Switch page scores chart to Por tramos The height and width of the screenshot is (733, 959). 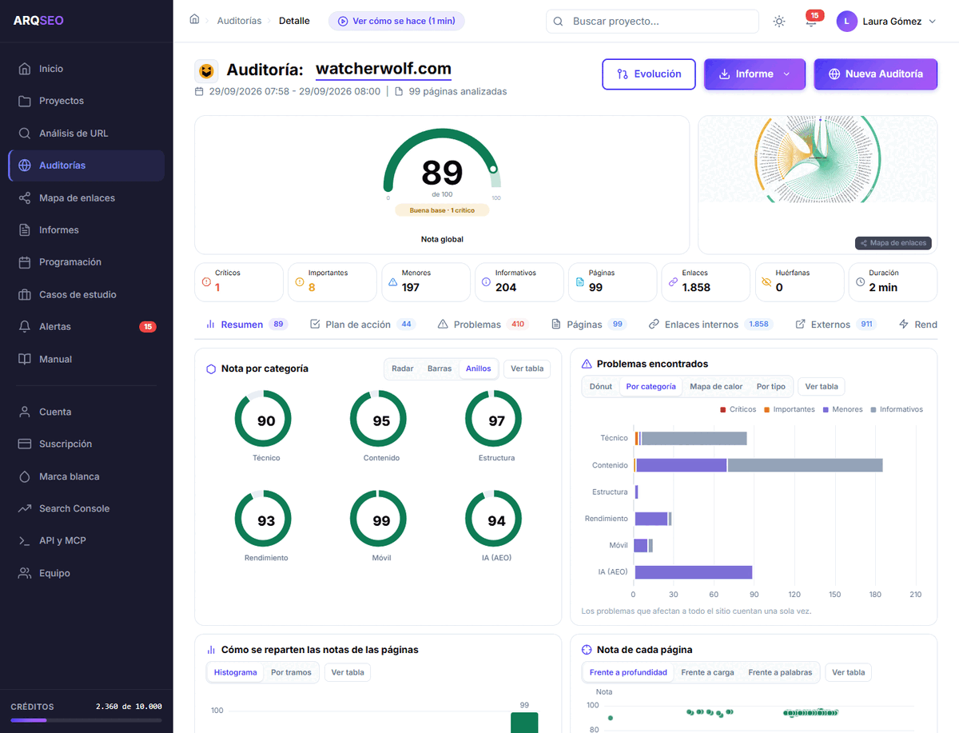291,672
